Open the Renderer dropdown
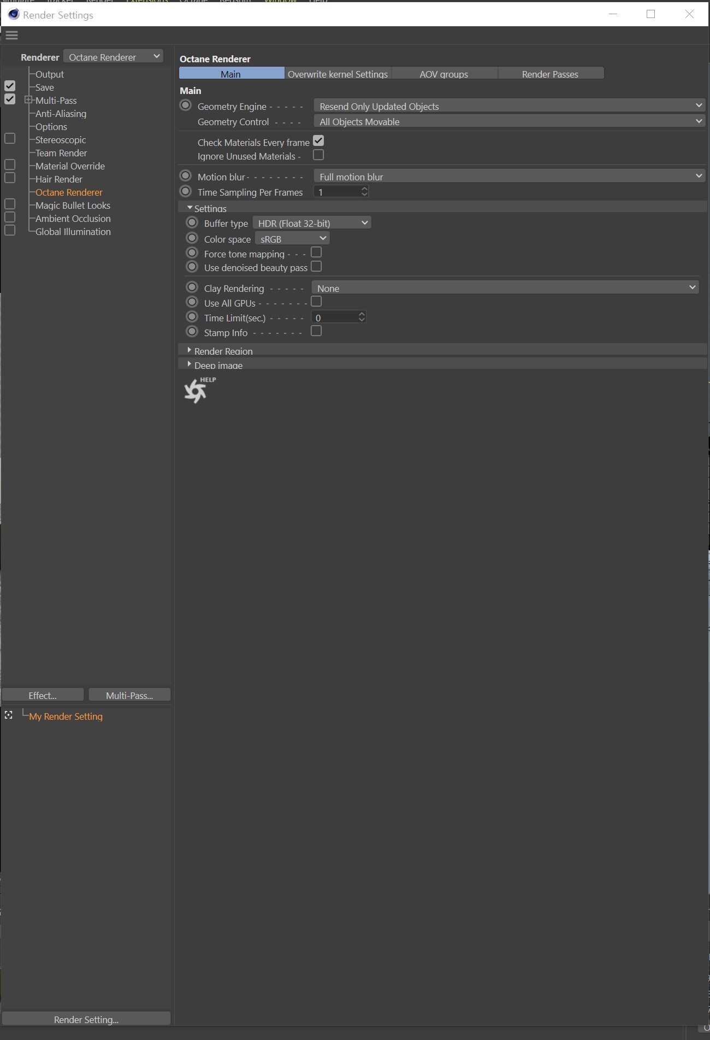The width and height of the screenshot is (710, 1040). (114, 57)
